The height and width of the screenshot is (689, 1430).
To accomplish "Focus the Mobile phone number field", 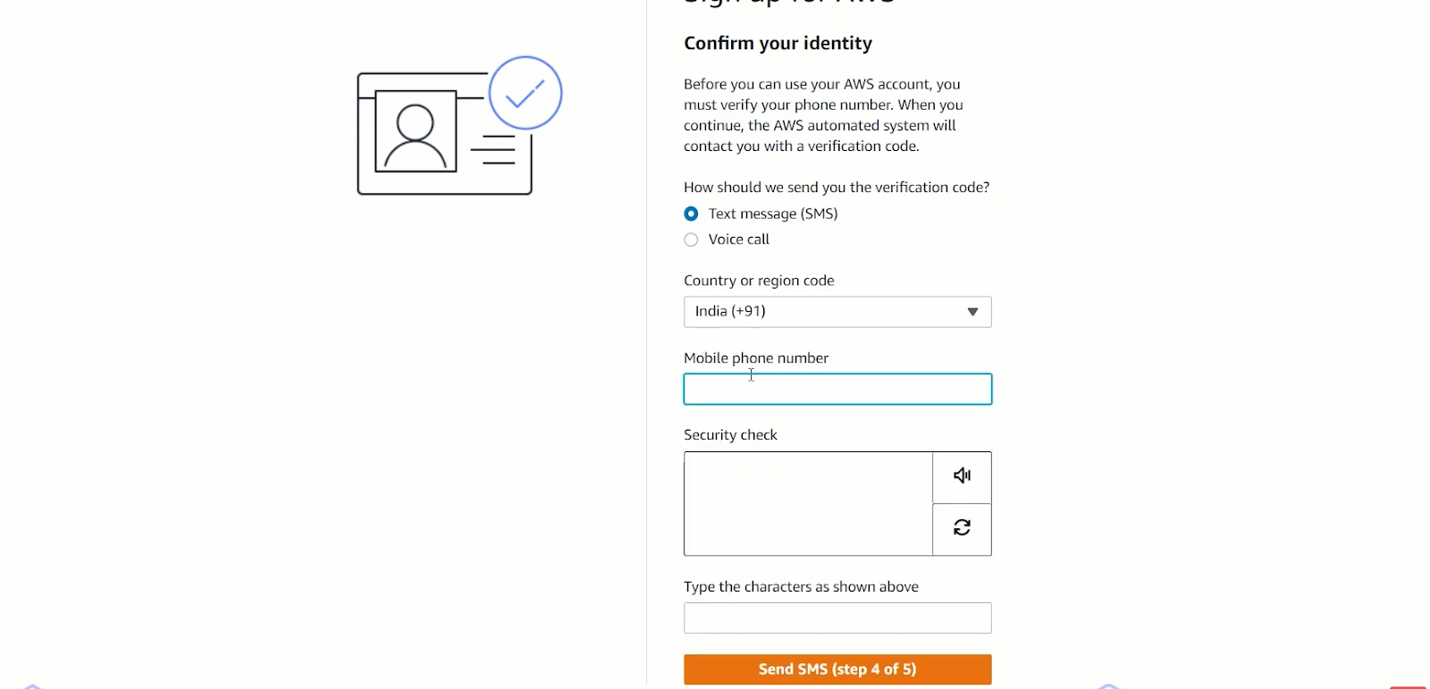I will tap(837, 389).
